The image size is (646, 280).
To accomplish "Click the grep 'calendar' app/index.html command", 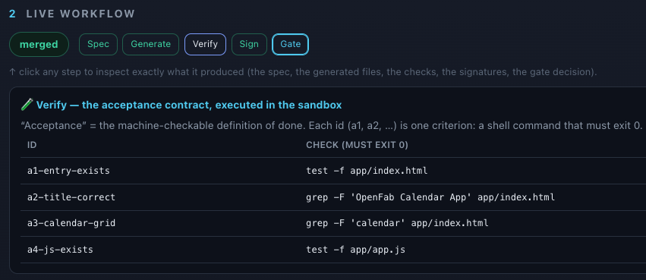I will coord(397,223).
